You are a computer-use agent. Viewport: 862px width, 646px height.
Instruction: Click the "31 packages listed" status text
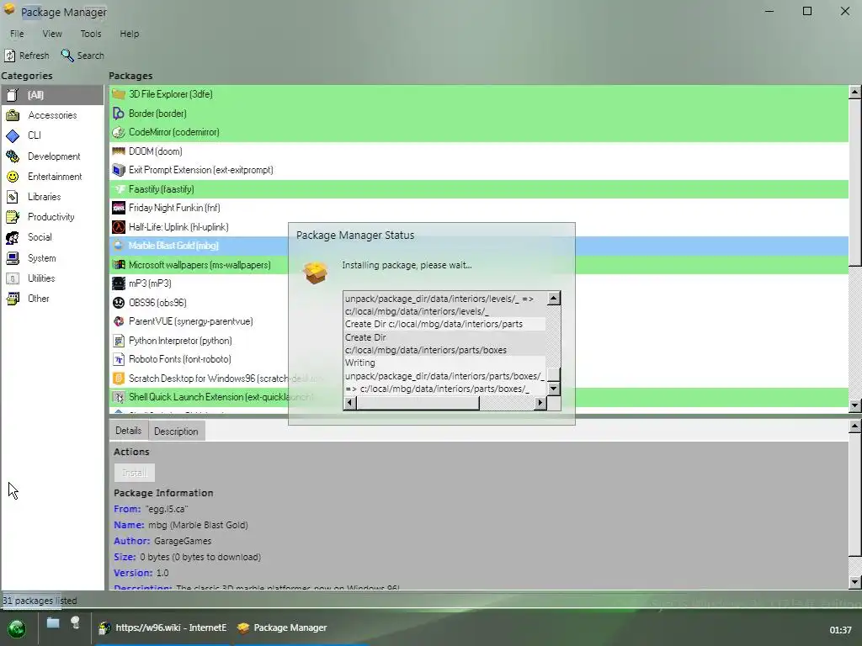coord(40,601)
